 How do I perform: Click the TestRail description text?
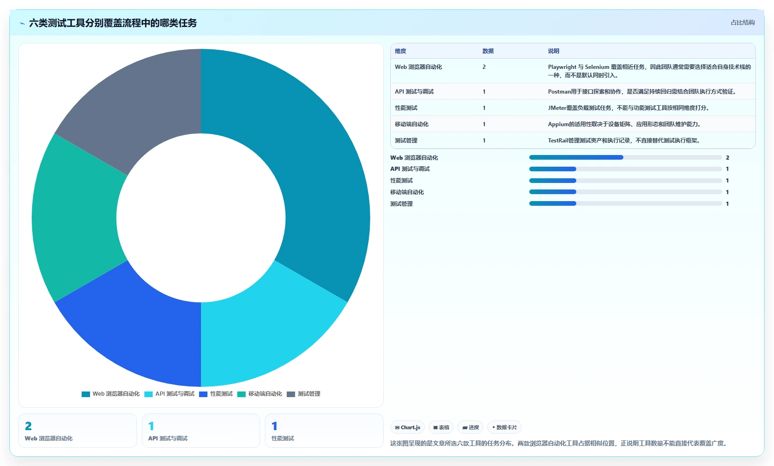pos(625,141)
